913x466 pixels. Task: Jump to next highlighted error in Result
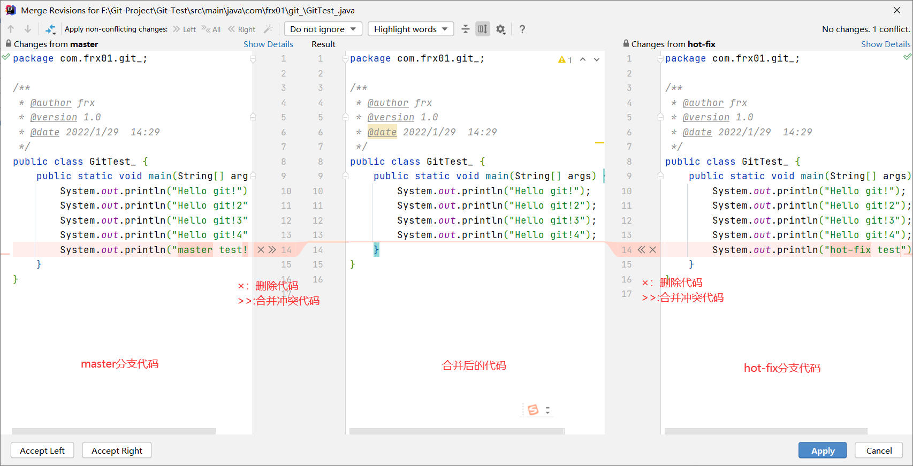click(x=597, y=59)
